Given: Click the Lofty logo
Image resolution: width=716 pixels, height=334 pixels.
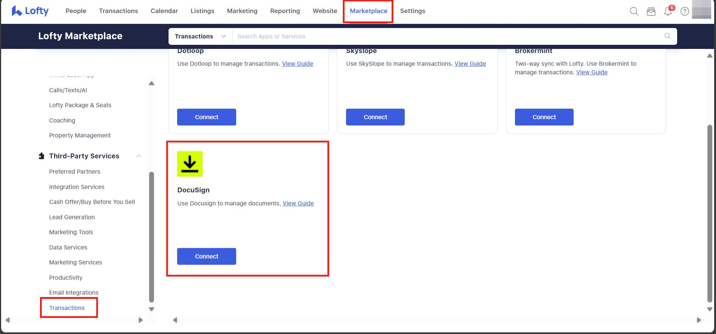Looking at the screenshot, I should click(x=30, y=11).
